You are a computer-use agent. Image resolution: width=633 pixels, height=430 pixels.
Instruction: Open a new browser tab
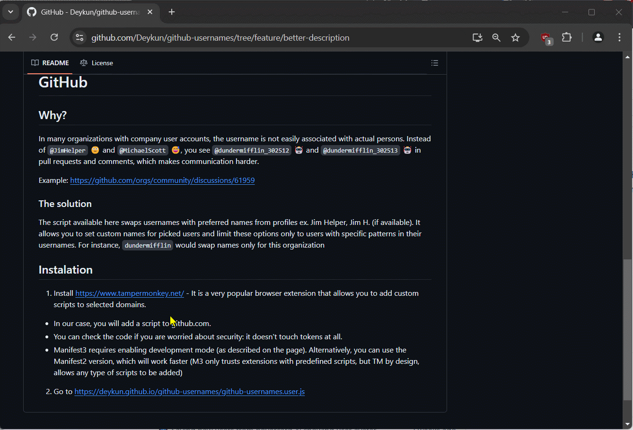(172, 12)
